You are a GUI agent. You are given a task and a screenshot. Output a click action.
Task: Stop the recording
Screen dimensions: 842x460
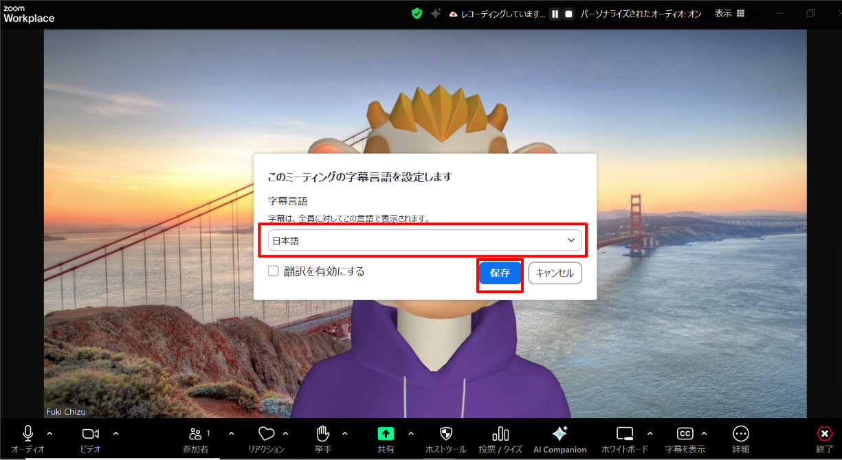[568, 14]
